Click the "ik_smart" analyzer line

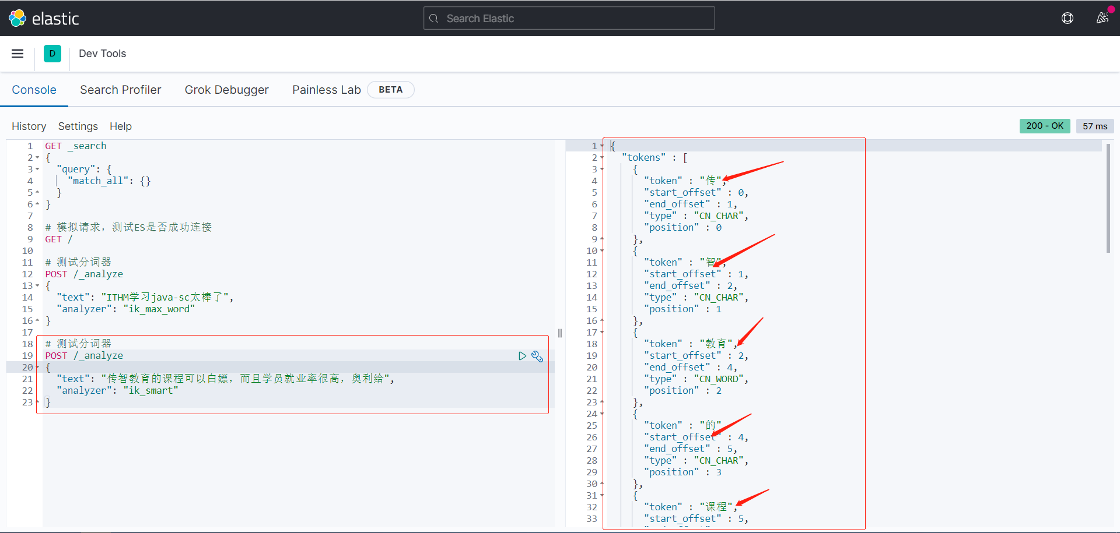coord(117,391)
